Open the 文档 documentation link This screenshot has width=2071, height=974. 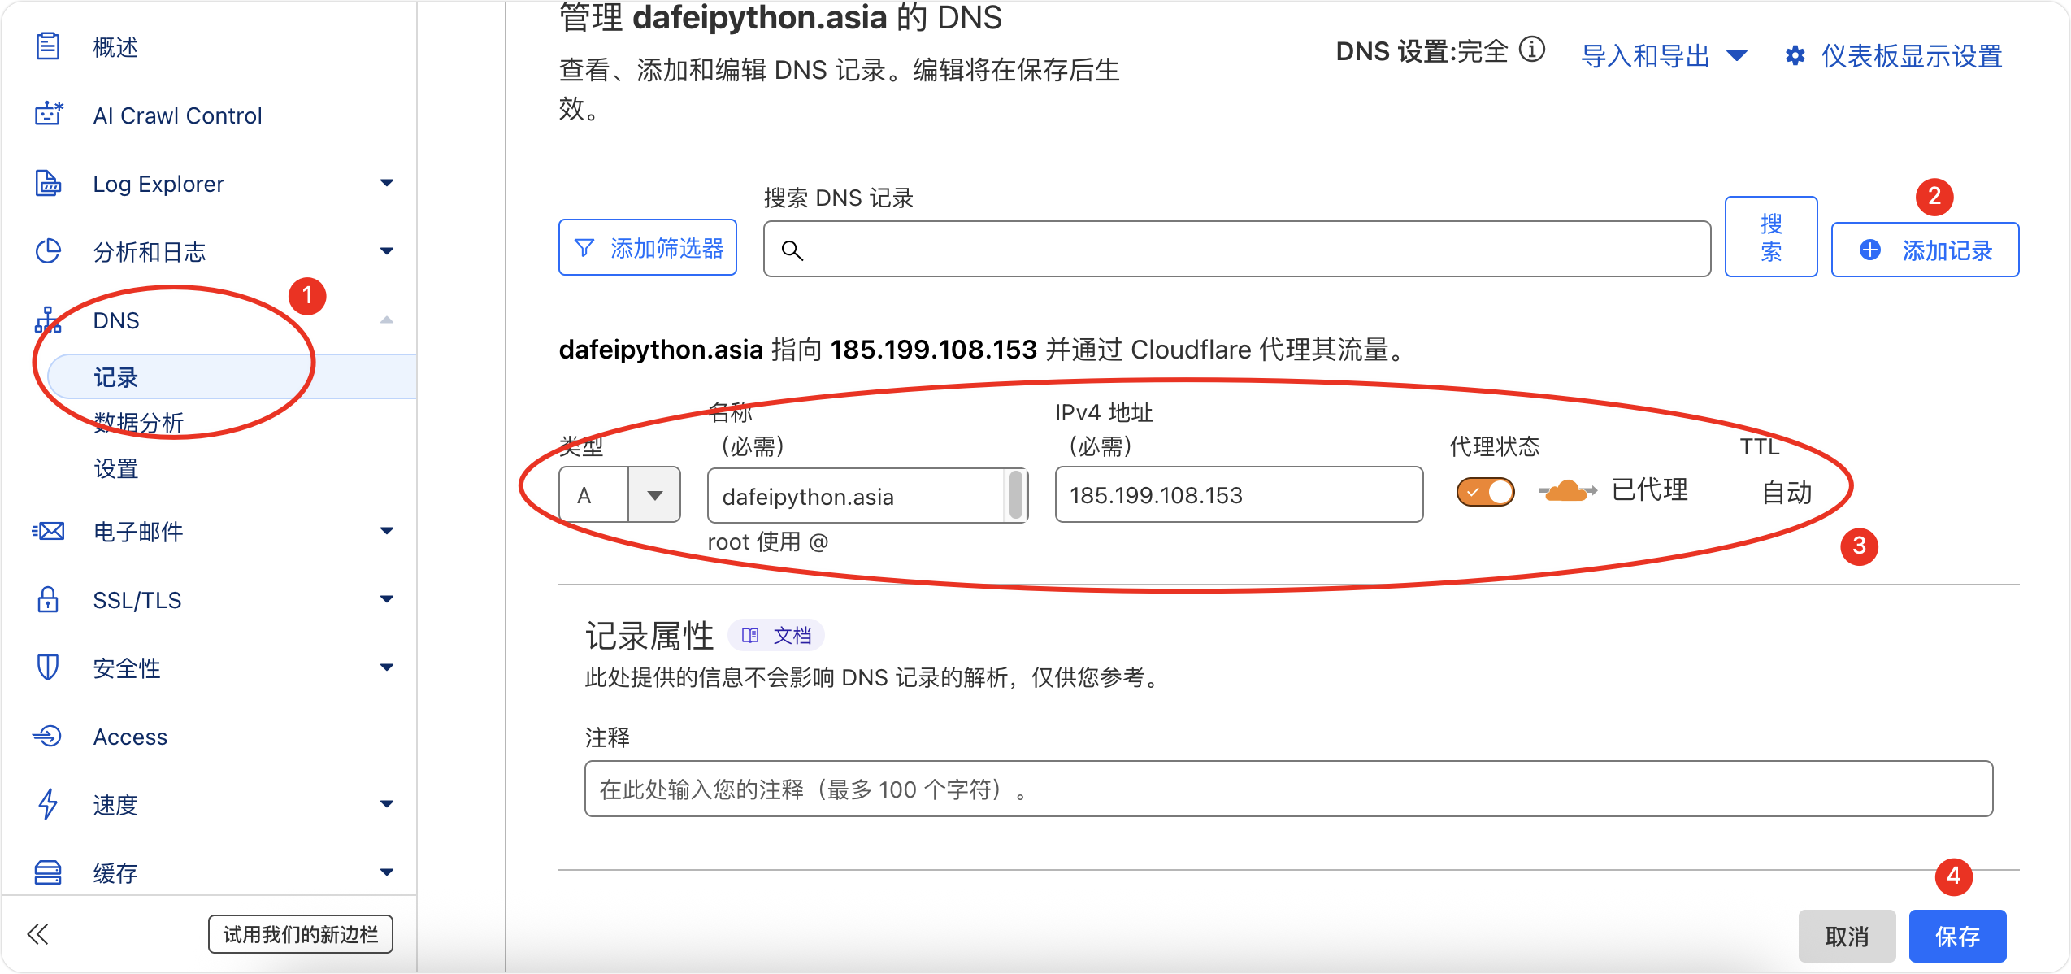tap(776, 635)
